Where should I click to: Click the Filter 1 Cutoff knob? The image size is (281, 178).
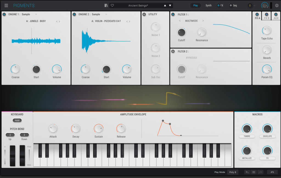pos(182,33)
